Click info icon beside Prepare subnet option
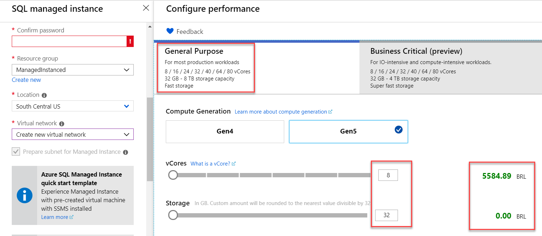 pos(126,152)
